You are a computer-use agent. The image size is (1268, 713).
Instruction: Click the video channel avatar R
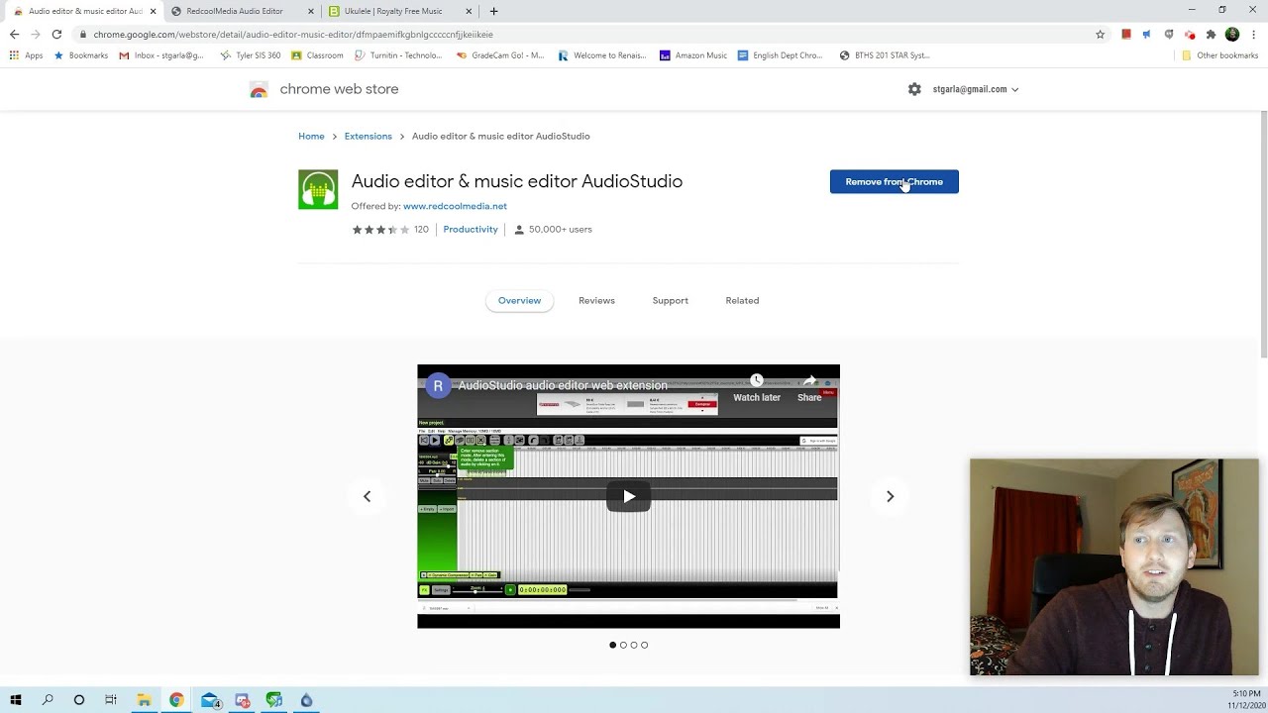click(x=438, y=386)
